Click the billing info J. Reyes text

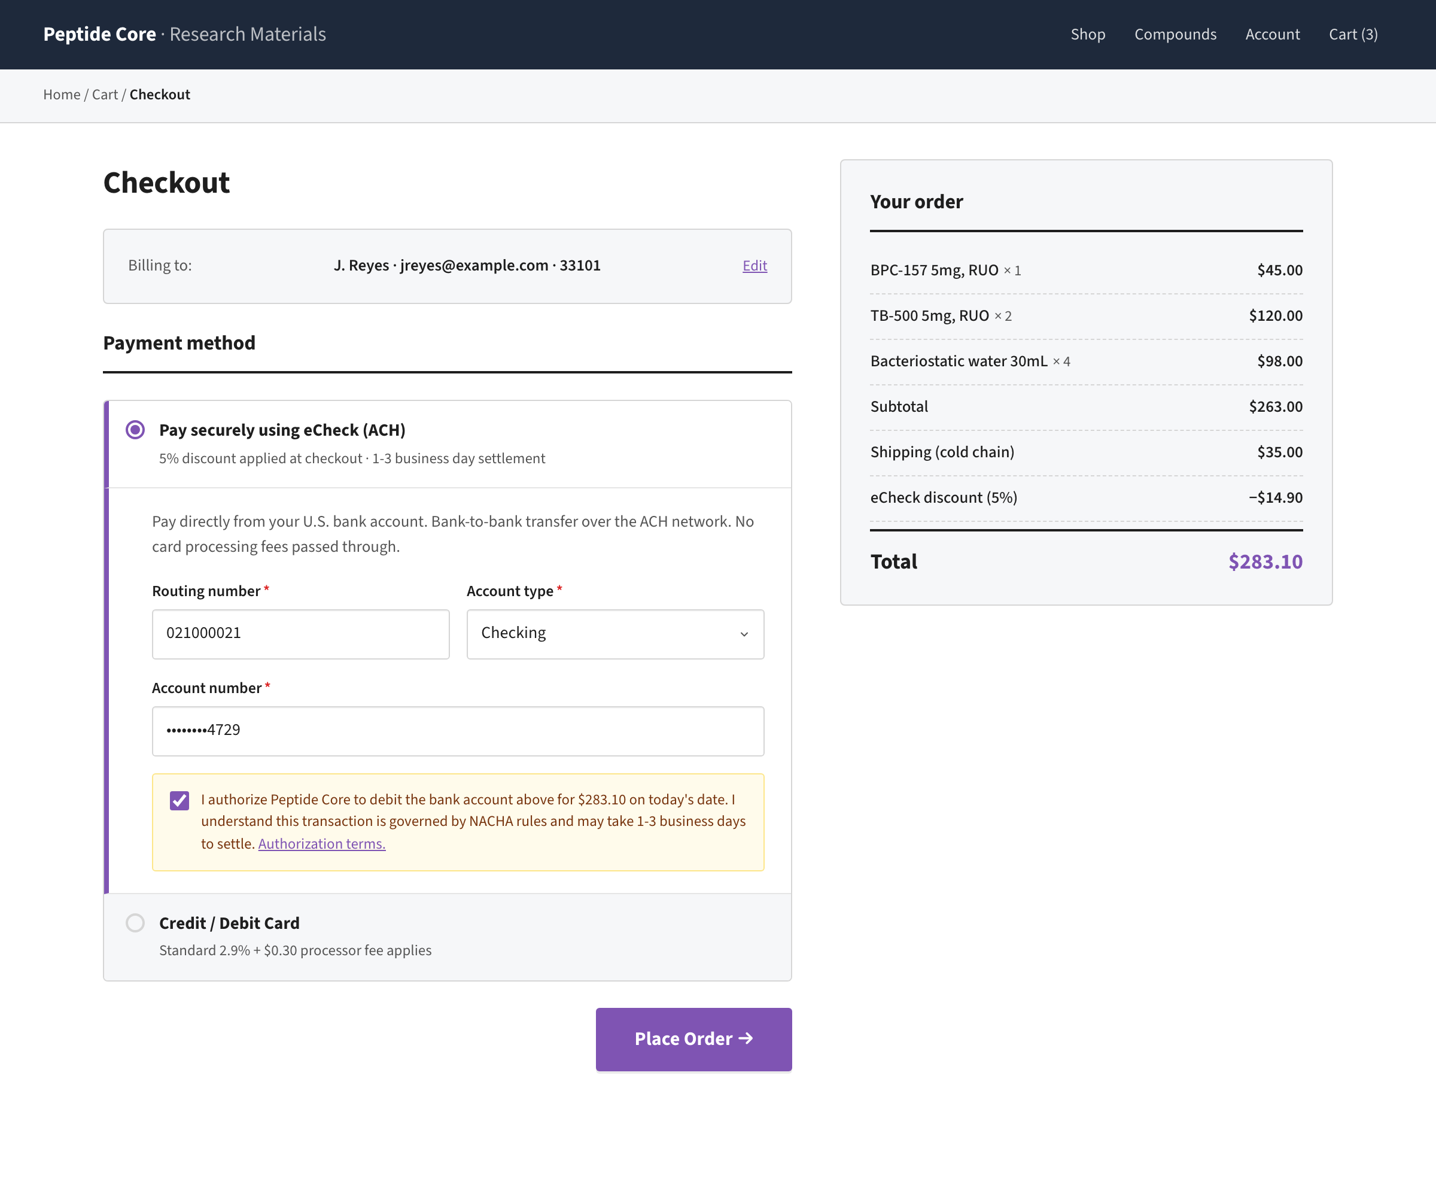[x=467, y=265]
